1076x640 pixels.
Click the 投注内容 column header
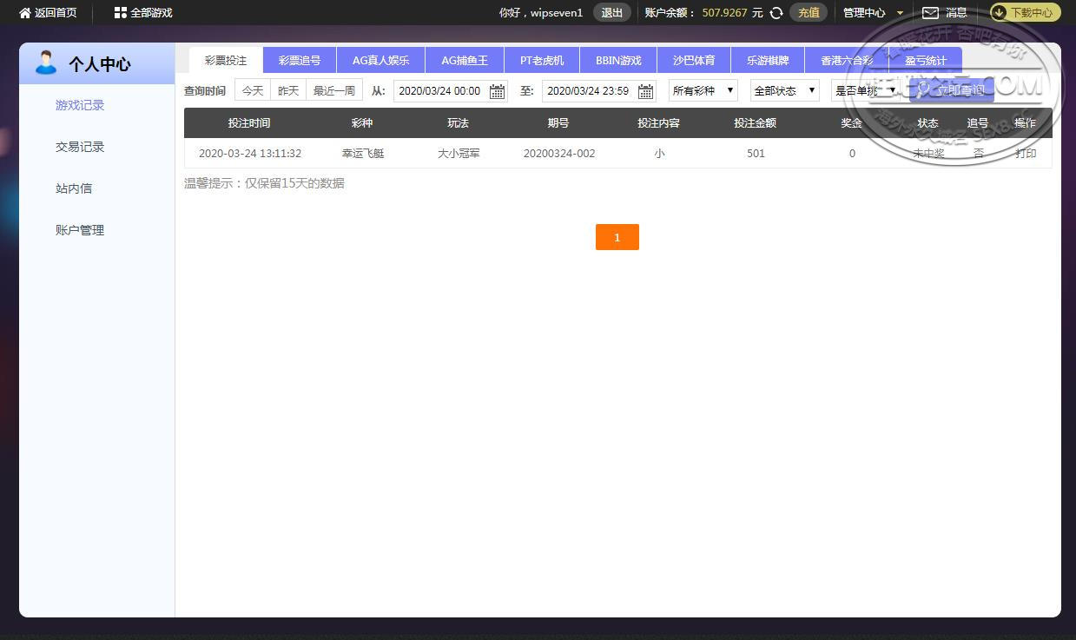[658, 123]
